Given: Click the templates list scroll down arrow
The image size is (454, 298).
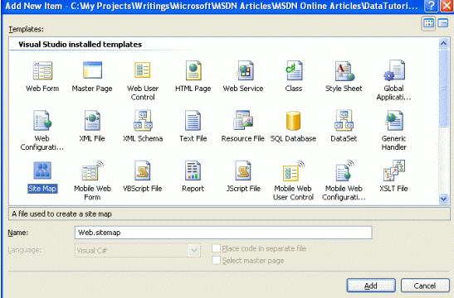Looking at the screenshot, I should pos(443,199).
